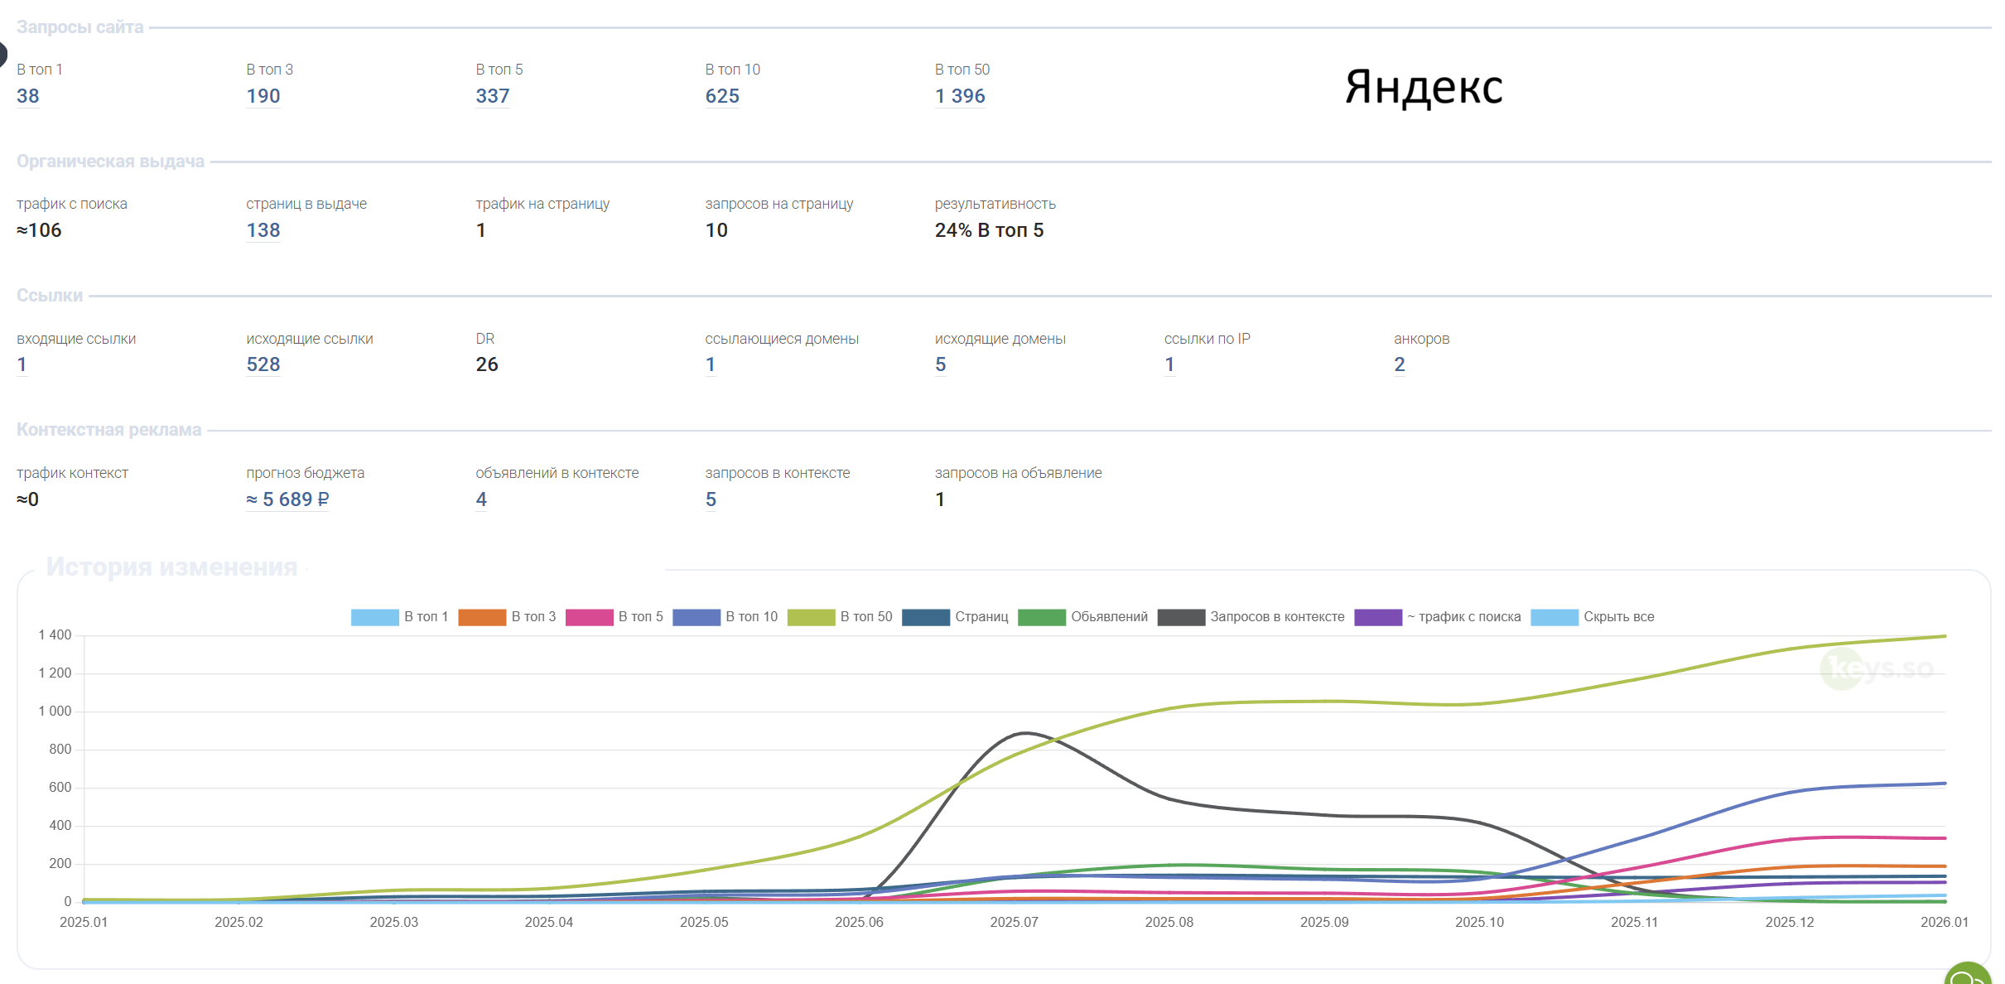Open the links by IP value
The width and height of the screenshot is (2005, 984).
[x=1169, y=364]
